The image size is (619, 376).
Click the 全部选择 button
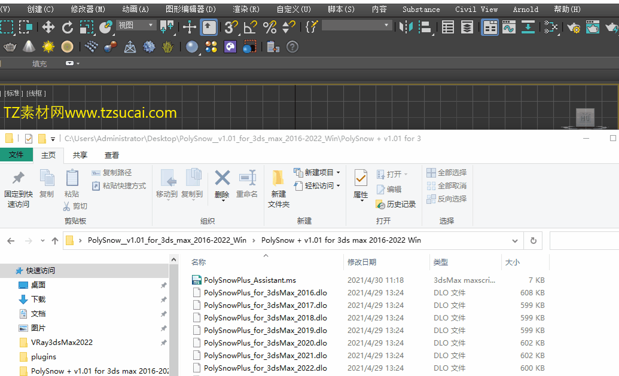(x=446, y=172)
